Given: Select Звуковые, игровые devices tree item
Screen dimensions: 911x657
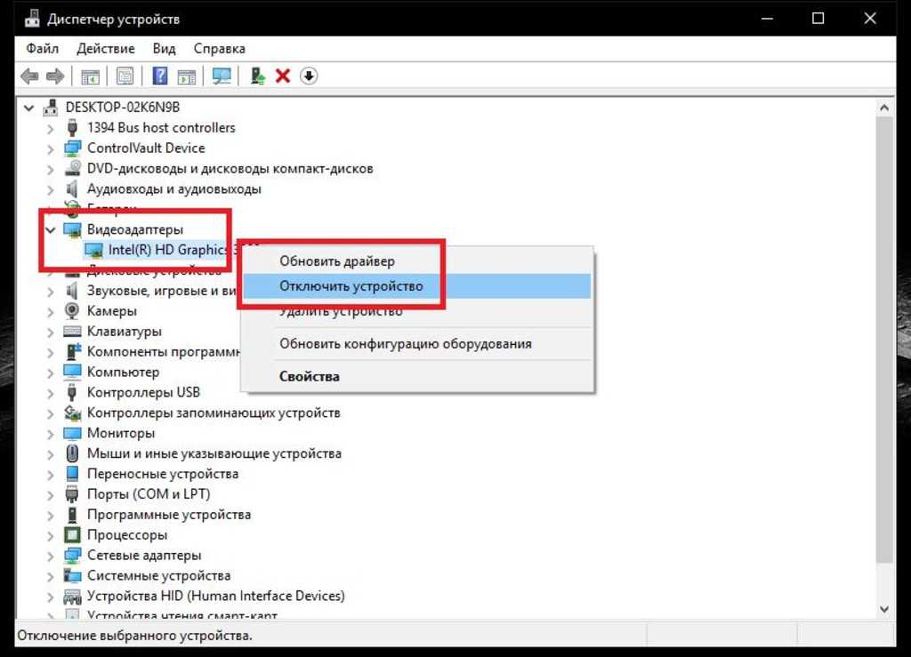Looking at the screenshot, I should [x=162, y=291].
